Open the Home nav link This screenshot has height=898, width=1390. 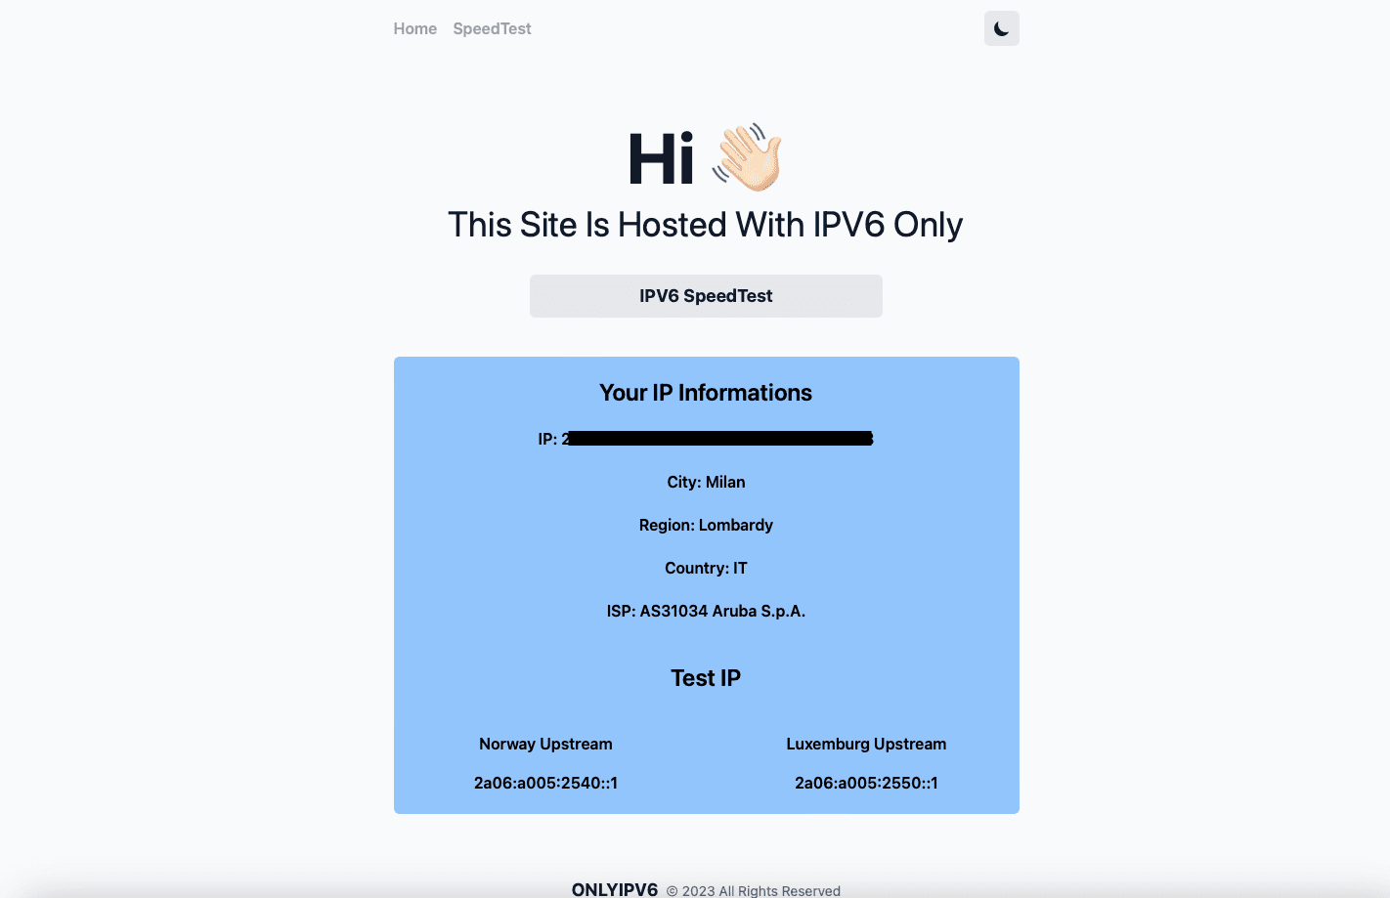pyautogui.click(x=414, y=28)
